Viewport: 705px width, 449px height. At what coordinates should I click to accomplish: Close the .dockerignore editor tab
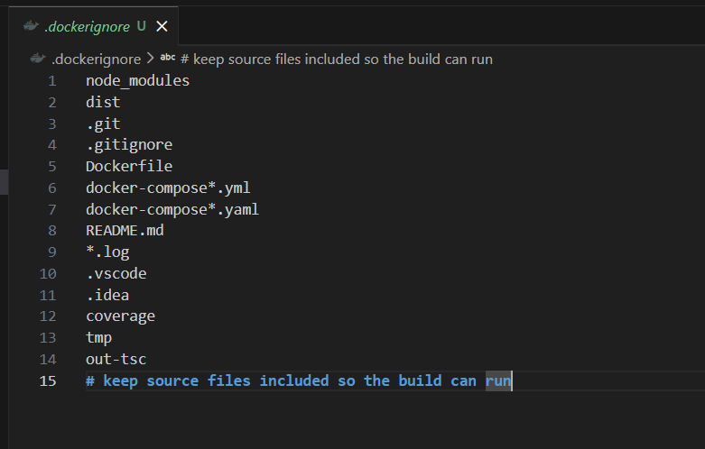162,26
